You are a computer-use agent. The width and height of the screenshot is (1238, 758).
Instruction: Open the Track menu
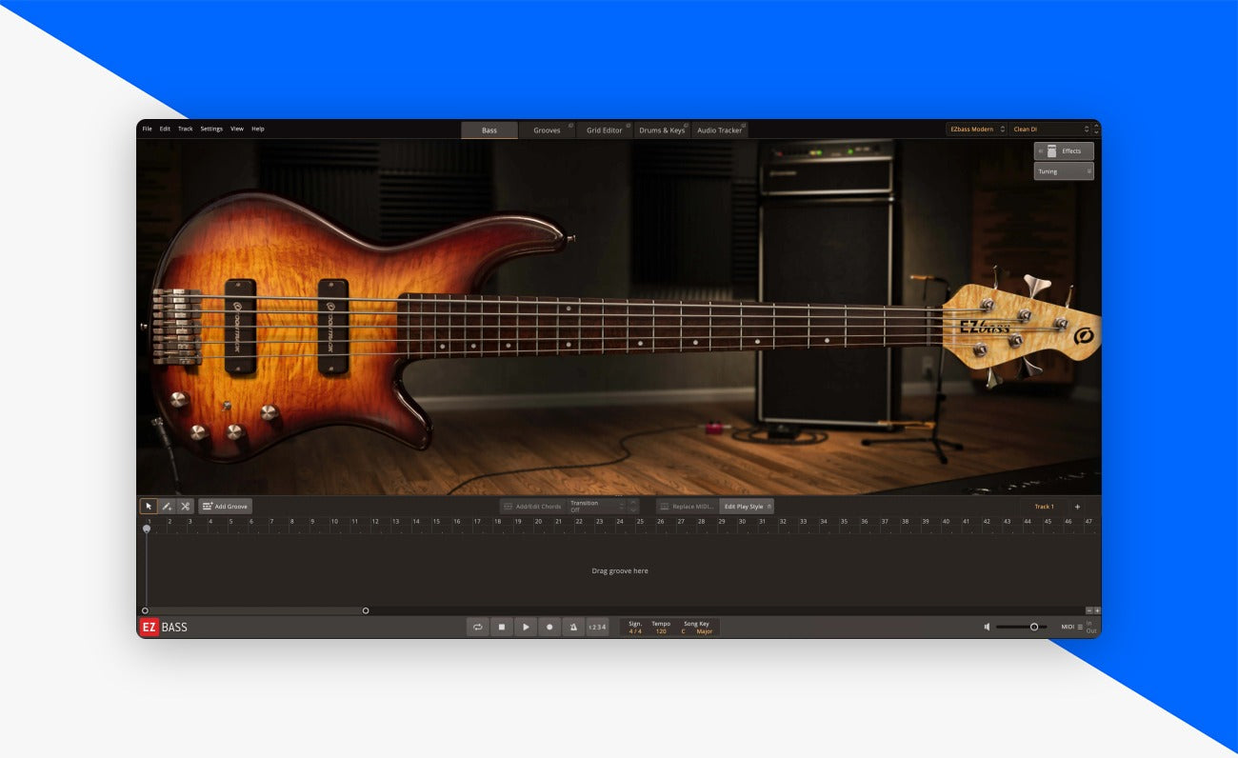point(185,129)
